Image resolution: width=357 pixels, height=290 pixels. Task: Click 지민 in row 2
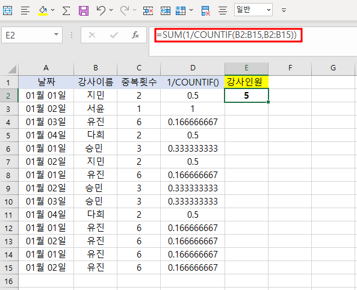[95, 96]
